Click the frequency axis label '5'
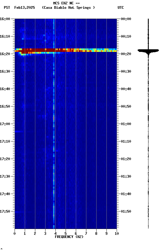This screenshot has width=161, height=252. pyautogui.click(x=66, y=234)
